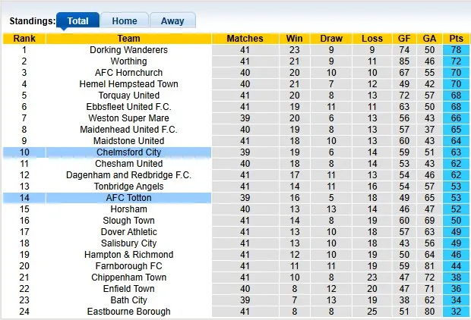Click Dorking Wanderers' 78 points cell
The width and height of the screenshot is (471, 320).
tap(456, 50)
